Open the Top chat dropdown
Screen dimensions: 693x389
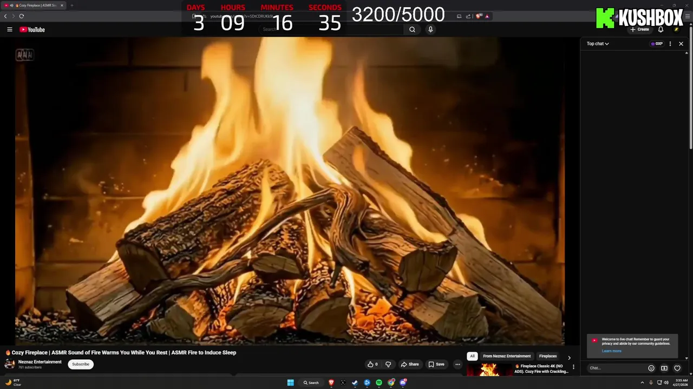pos(598,44)
